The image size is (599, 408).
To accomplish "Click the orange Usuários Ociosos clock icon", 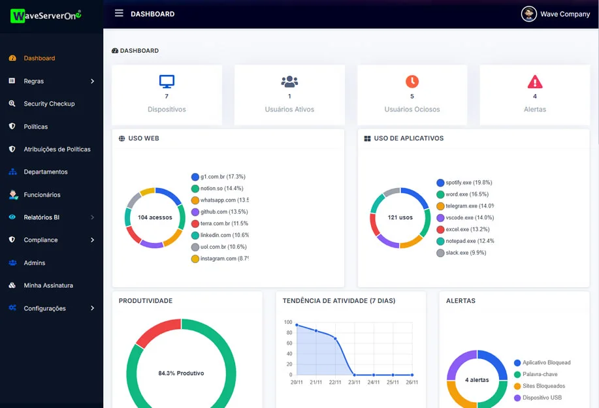I will click(x=412, y=82).
